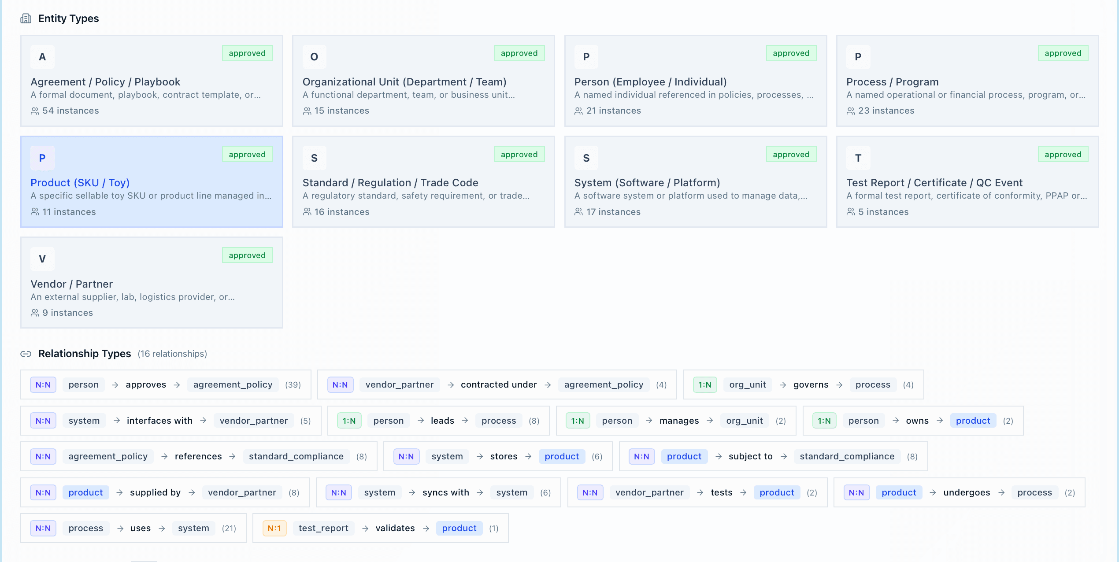Click the vendor_partner pill in supplied by relationship
The height and width of the screenshot is (562, 1119).
242,492
